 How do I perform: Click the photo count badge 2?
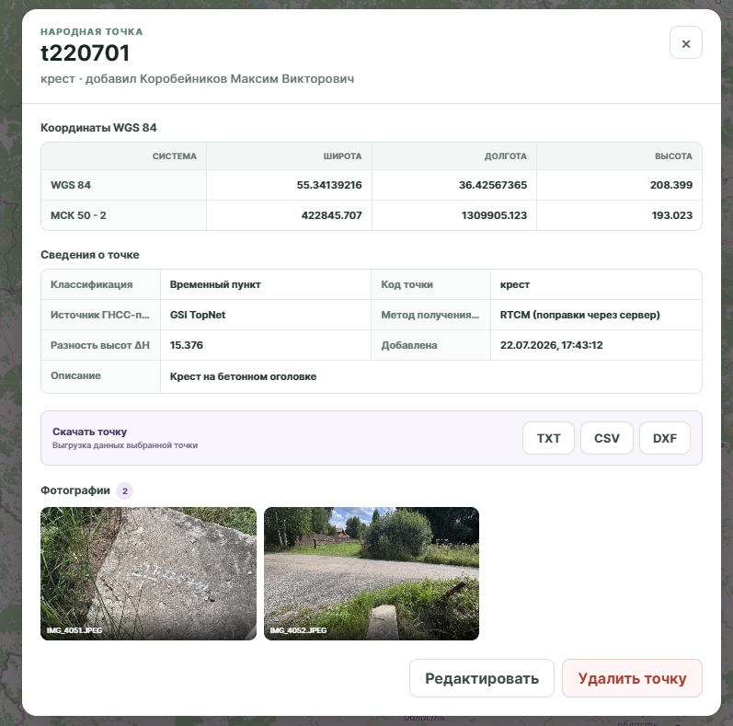coord(125,490)
